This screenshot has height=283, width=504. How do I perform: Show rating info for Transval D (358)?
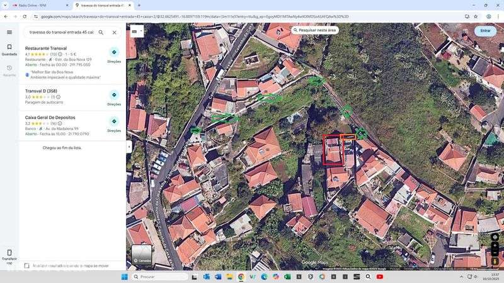58,97
